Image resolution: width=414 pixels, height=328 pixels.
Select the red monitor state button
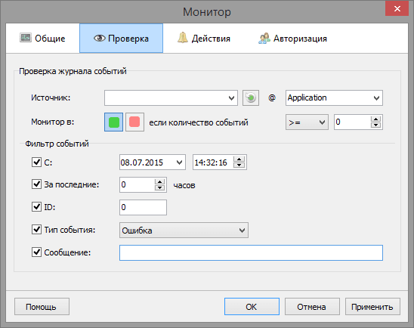coord(134,122)
